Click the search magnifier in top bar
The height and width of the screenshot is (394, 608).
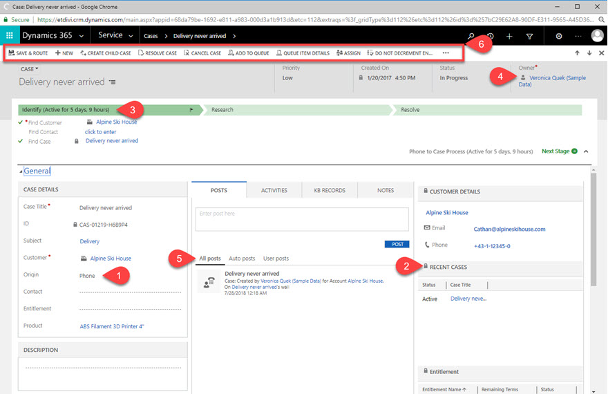point(471,36)
